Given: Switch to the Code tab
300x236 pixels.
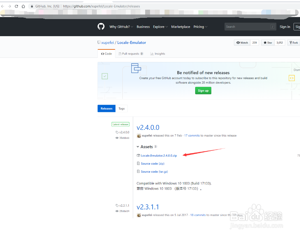Looking at the screenshot, I should (x=106, y=54).
